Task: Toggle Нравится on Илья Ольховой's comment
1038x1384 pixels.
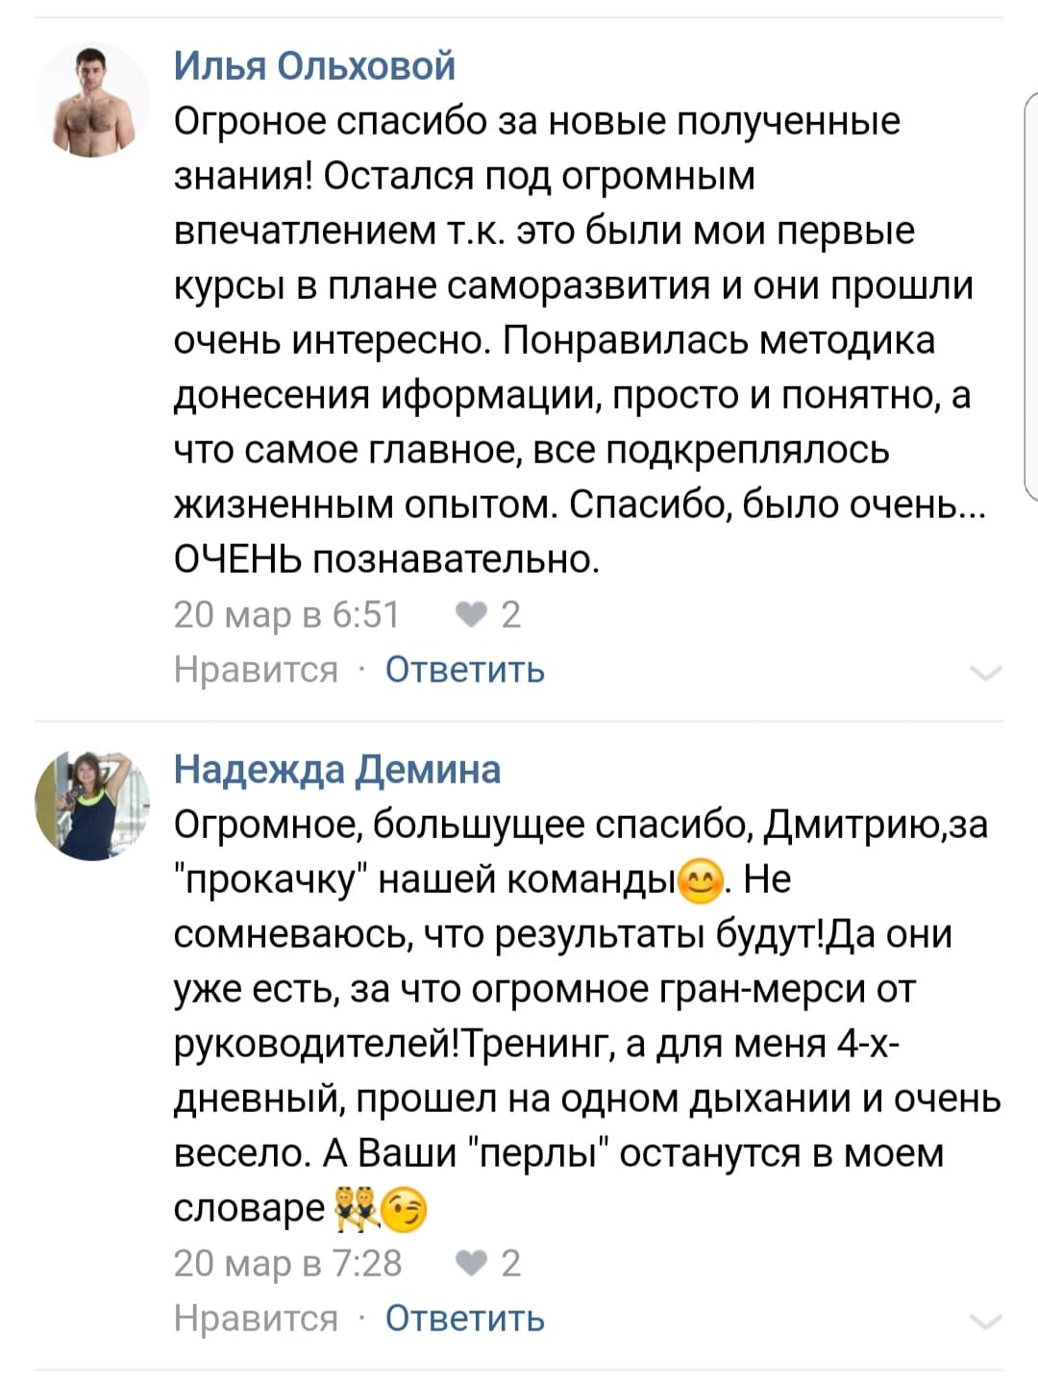Action: (x=256, y=669)
